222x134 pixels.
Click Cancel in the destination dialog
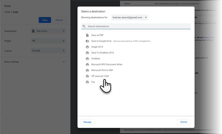[184, 122]
